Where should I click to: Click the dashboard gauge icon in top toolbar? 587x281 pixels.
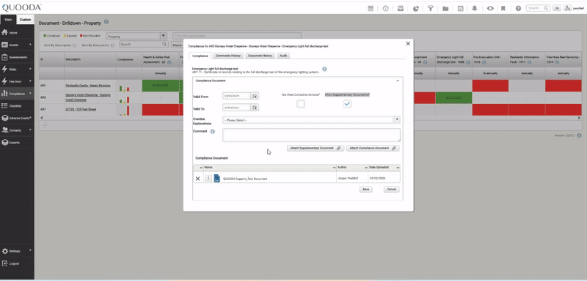386,8
